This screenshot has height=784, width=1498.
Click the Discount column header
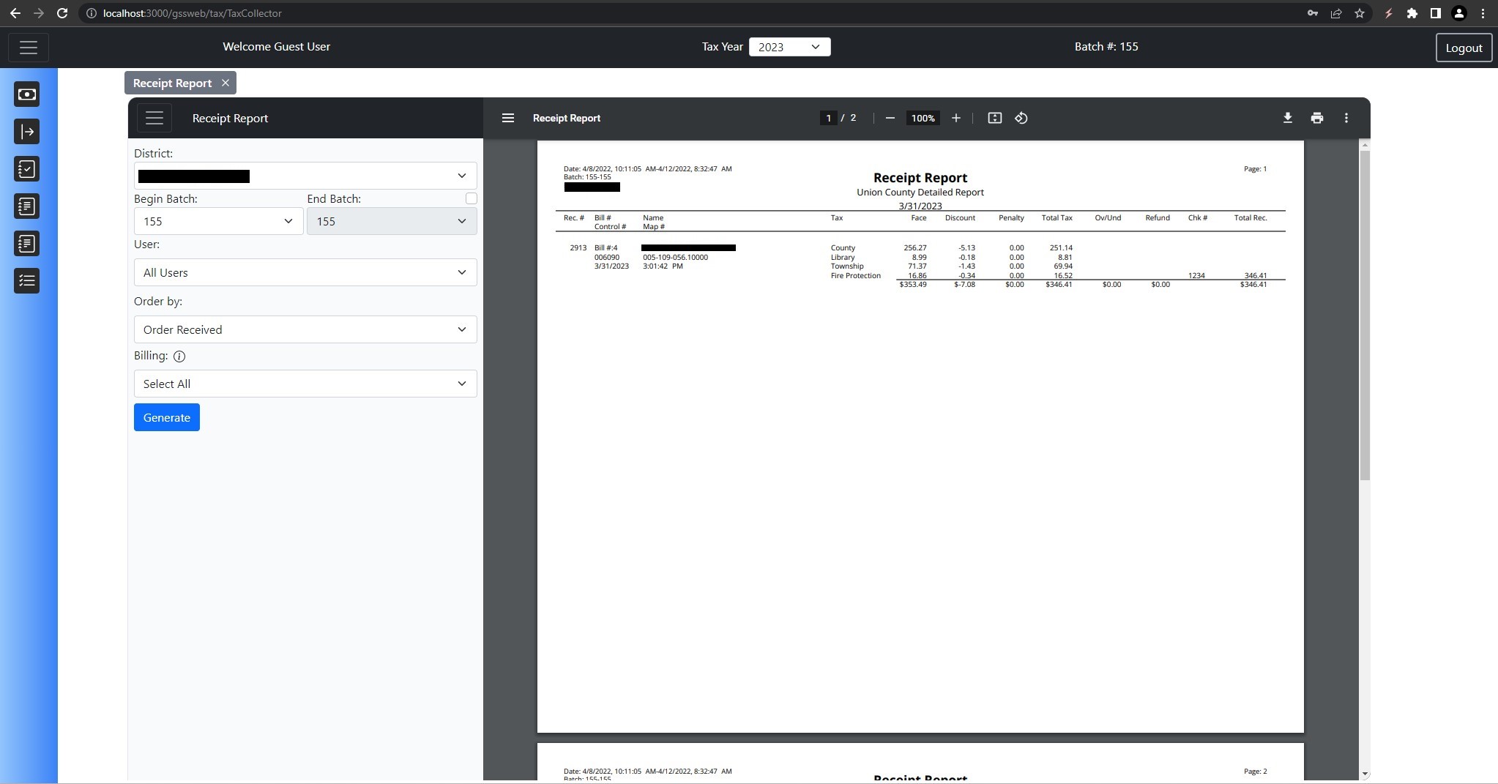pos(960,218)
